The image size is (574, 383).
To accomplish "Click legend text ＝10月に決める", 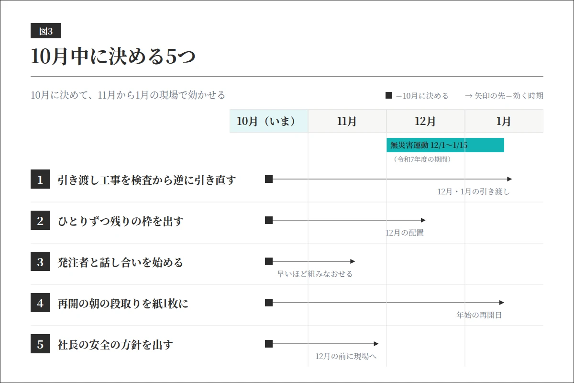I will 422,96.
